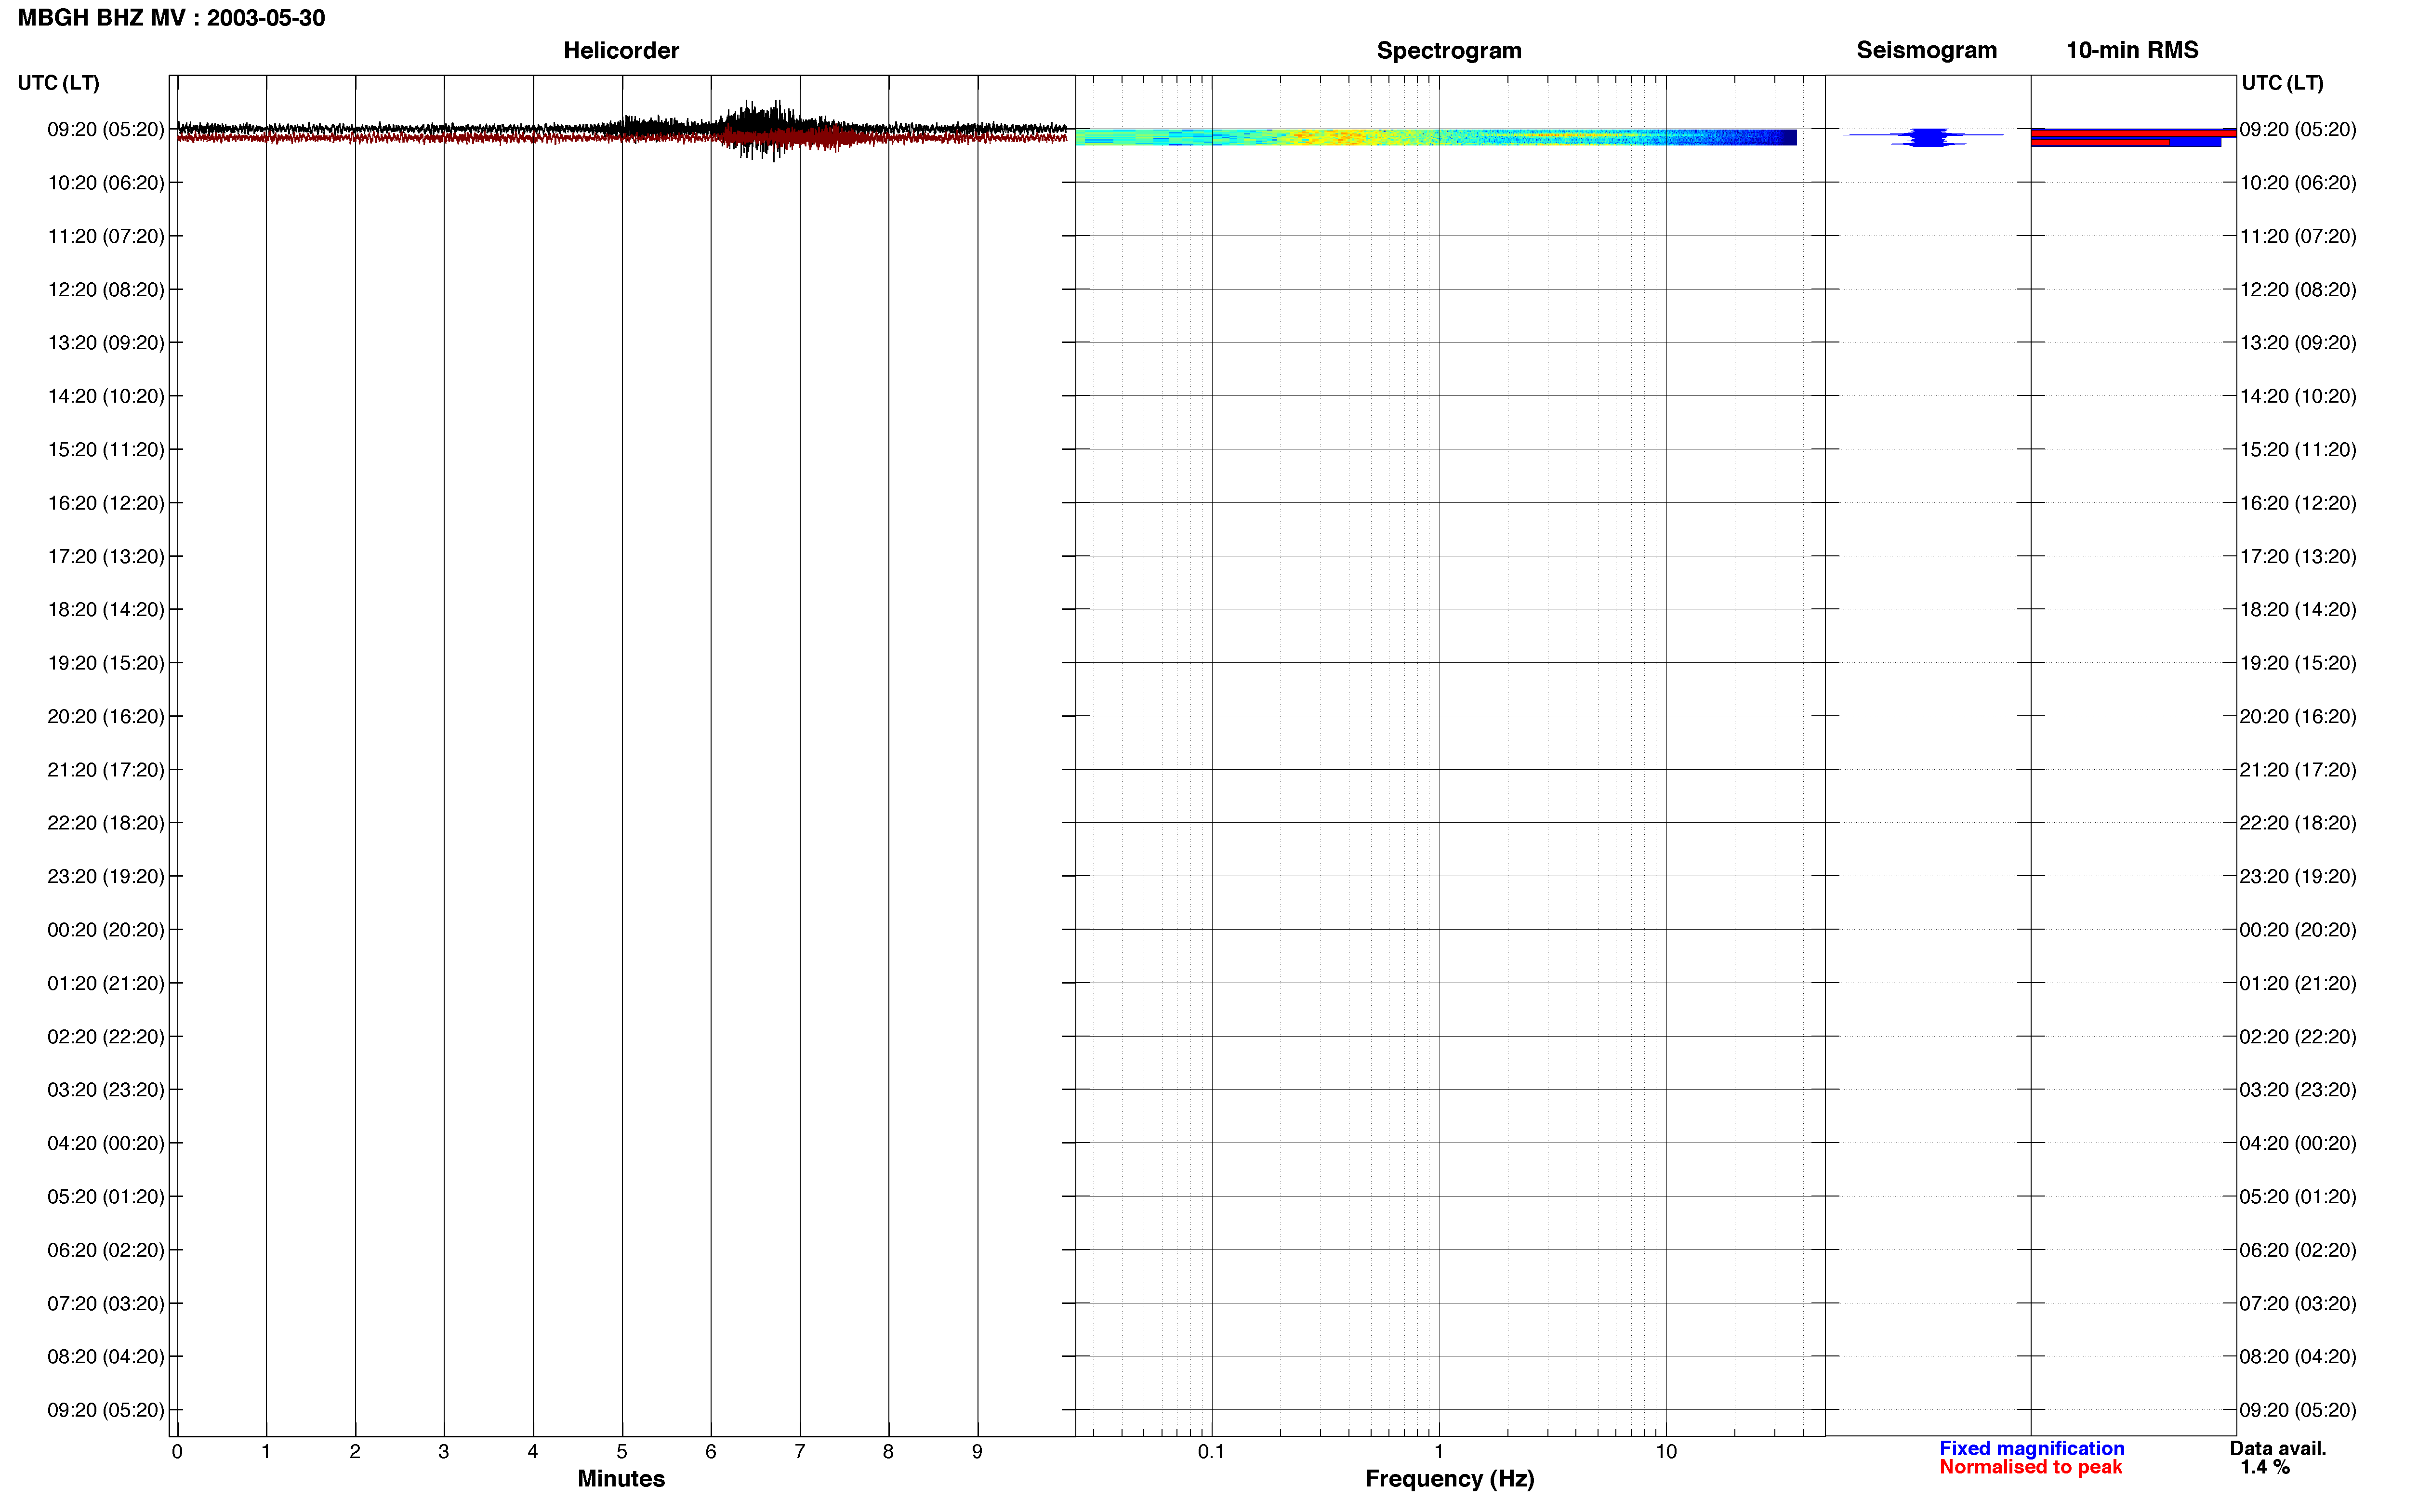This screenshot has width=2418, height=1512.
Task: Click '06:20 (02:20)' on the RMS panel time axis
Action: tap(2297, 1250)
